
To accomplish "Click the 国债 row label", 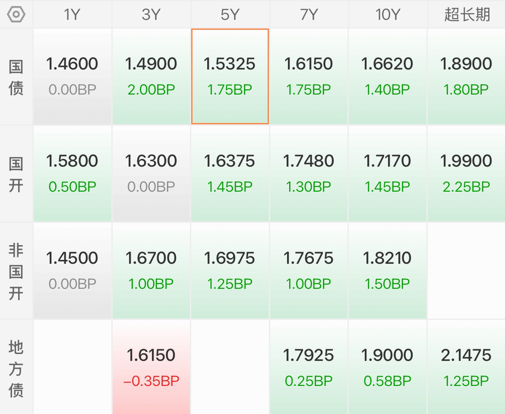I will (16, 78).
